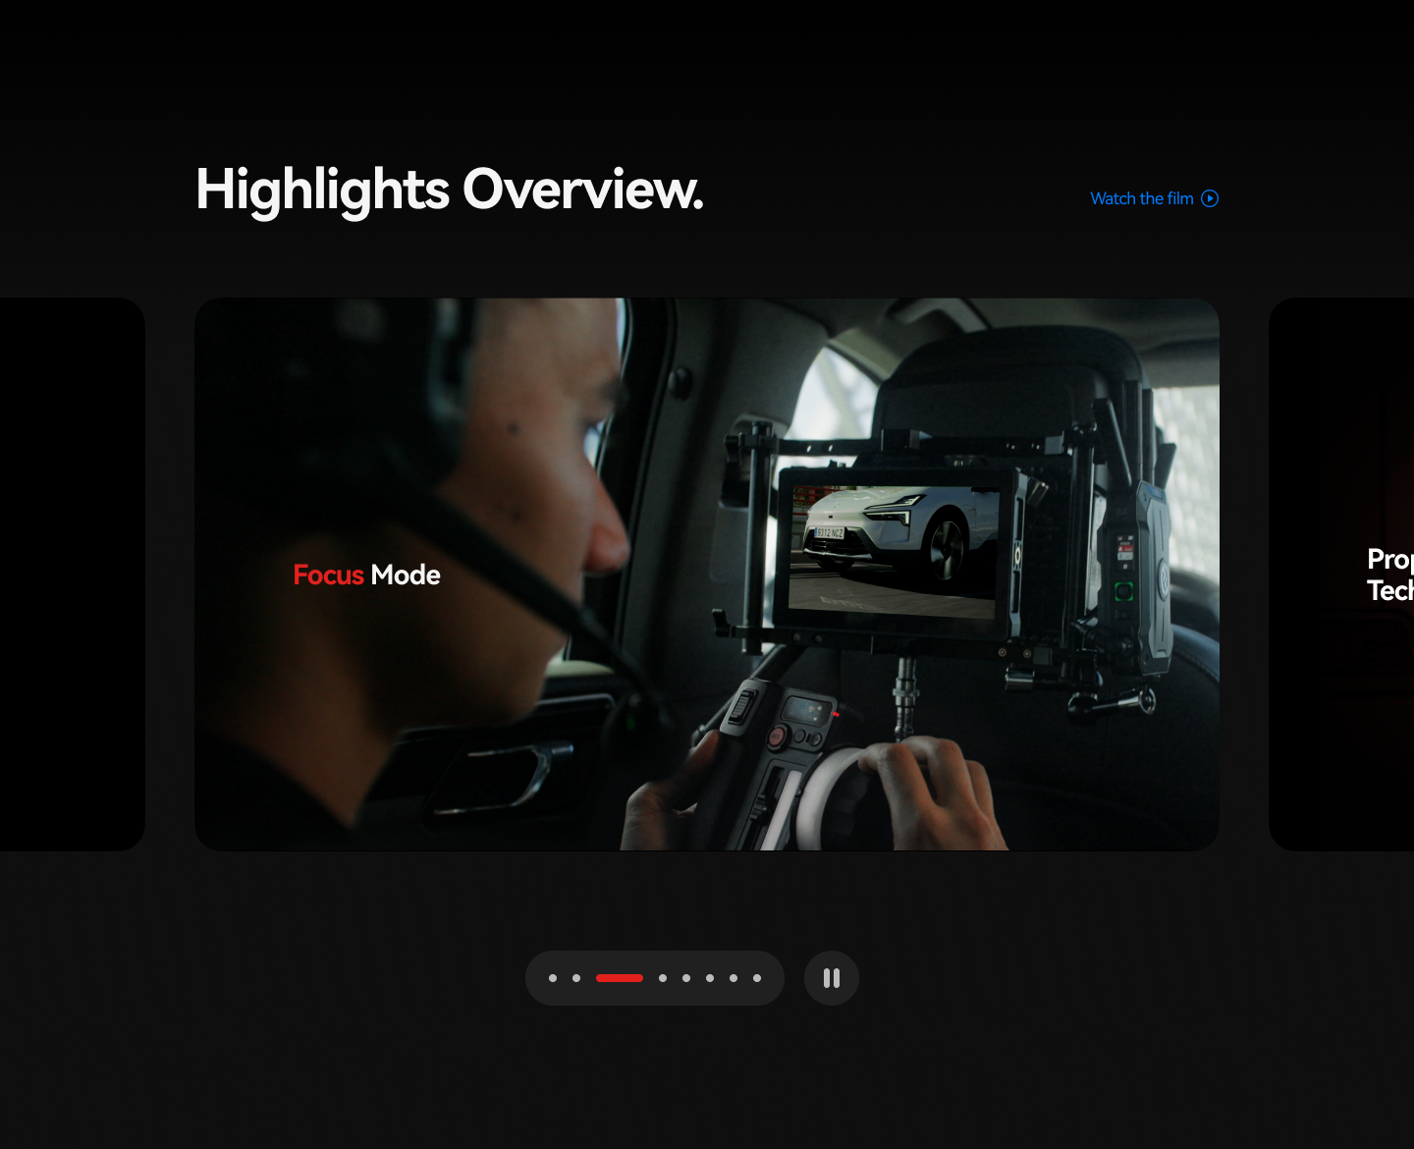This screenshot has height=1149, width=1414.
Task: Click the play circle icon beside 'Watch the film'
Action: (1210, 198)
